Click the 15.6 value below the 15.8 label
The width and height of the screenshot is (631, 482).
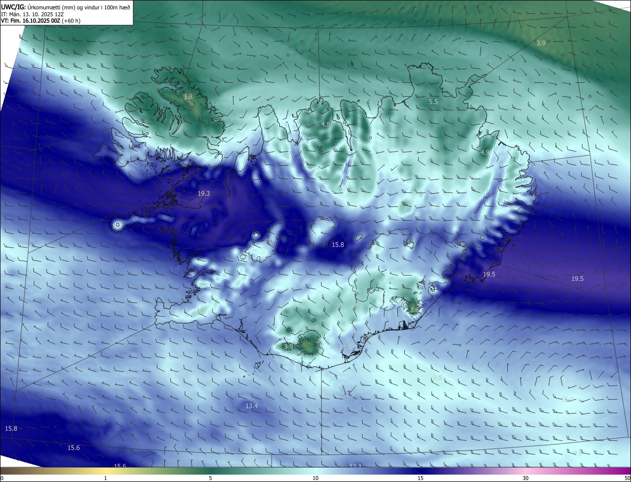[x=73, y=448]
